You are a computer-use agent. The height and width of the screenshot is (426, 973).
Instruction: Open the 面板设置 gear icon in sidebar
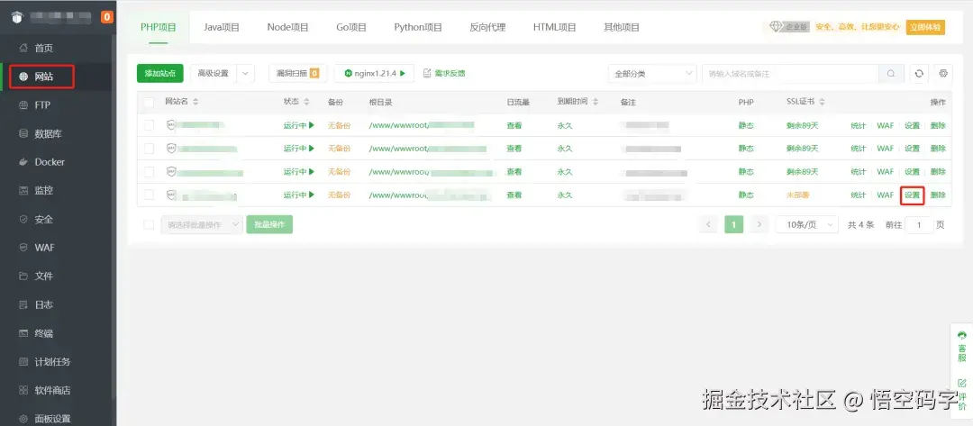pos(23,419)
